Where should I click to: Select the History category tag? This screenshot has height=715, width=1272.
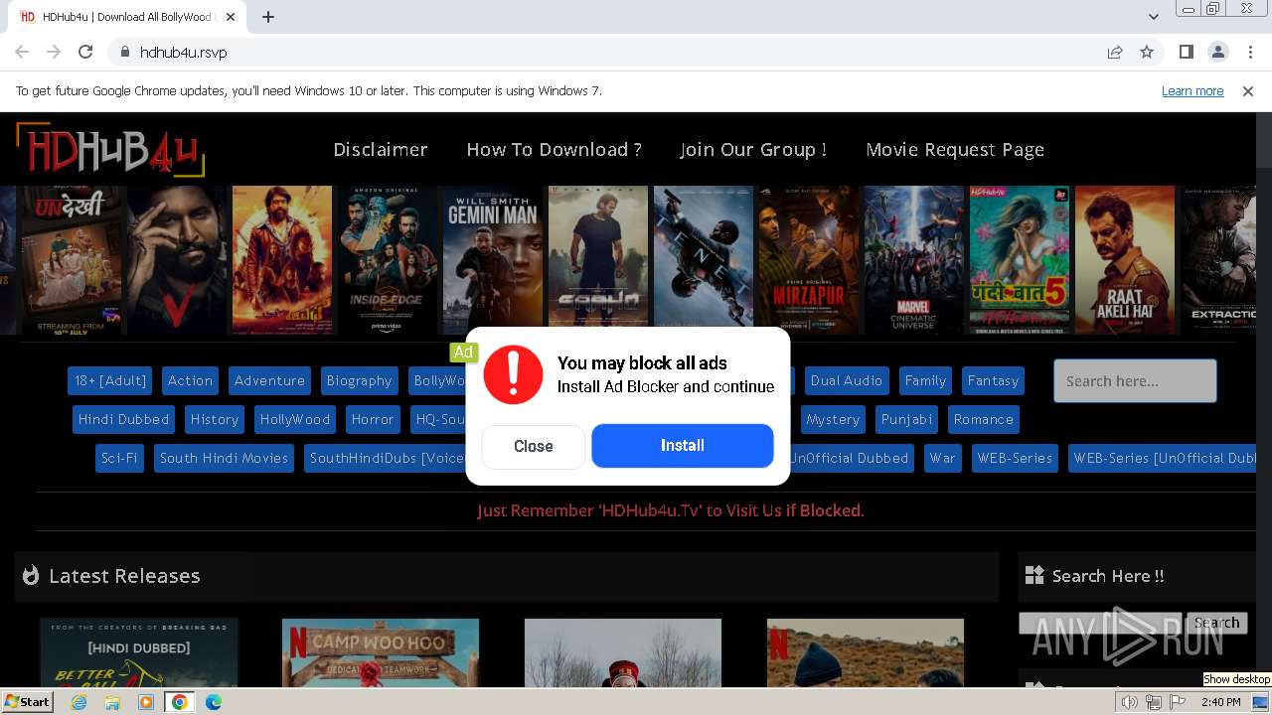click(215, 419)
